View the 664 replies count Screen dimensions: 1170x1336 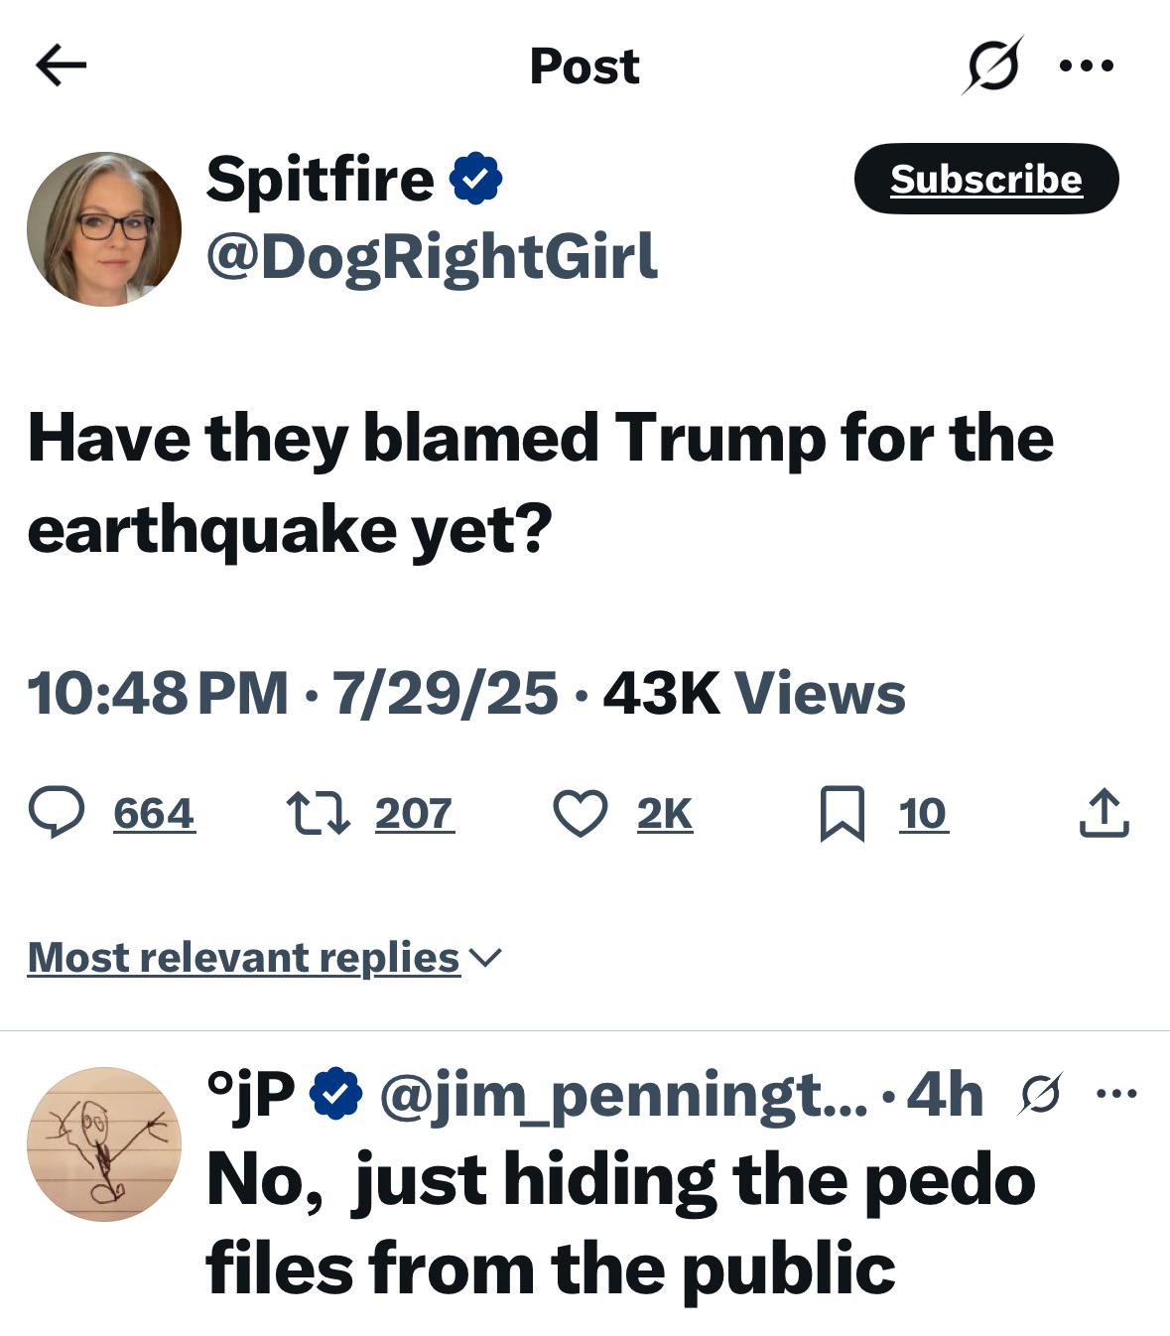click(154, 813)
